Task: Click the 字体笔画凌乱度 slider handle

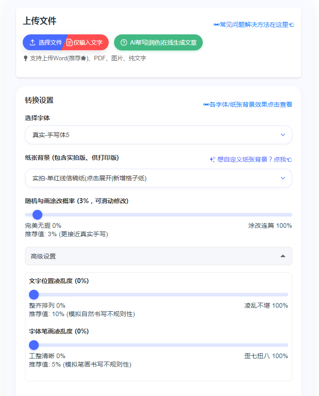Action: [34, 345]
